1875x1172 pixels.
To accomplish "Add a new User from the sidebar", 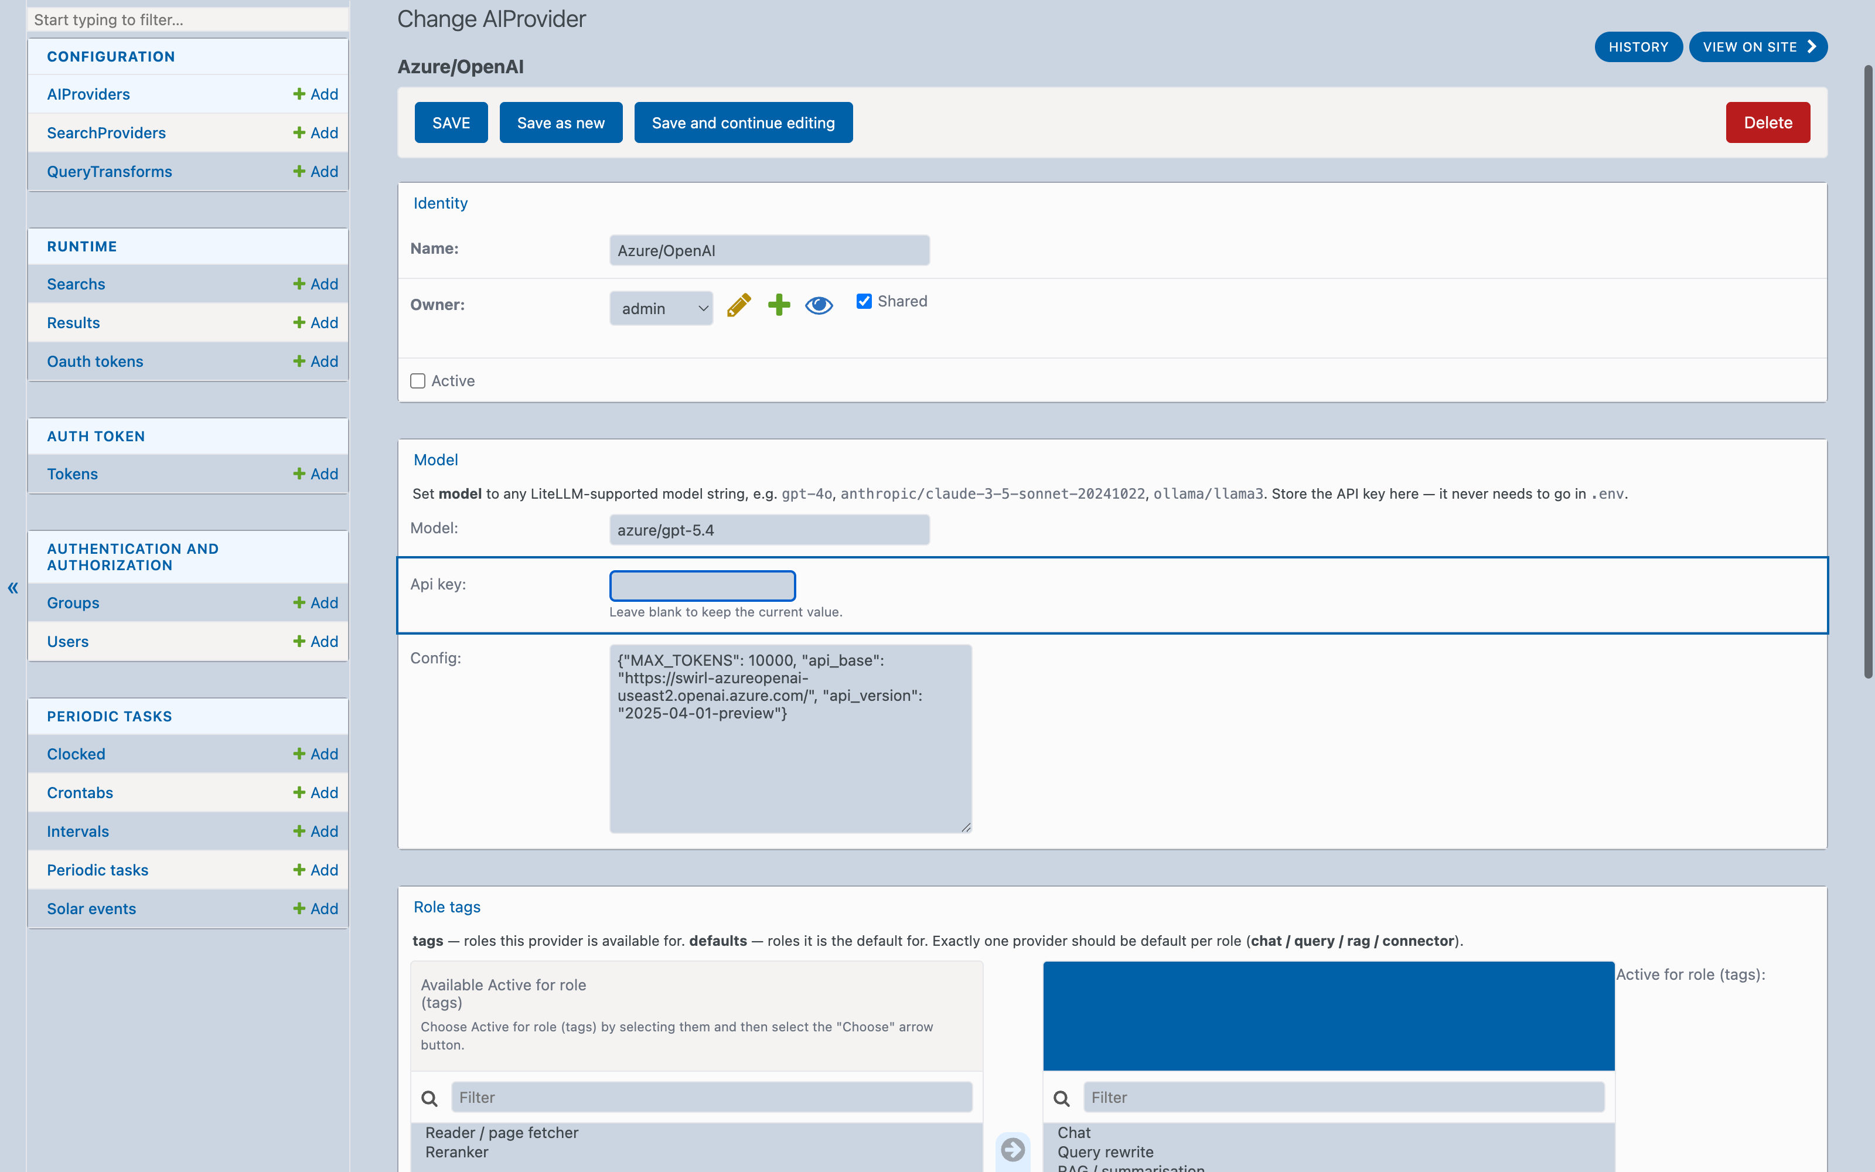I will coord(315,641).
